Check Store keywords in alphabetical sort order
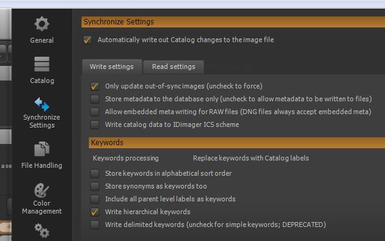Screen dimensions: 385x241 click(x=95, y=173)
